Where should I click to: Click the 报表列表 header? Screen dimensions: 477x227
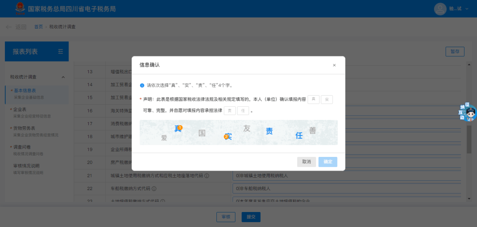37,52
